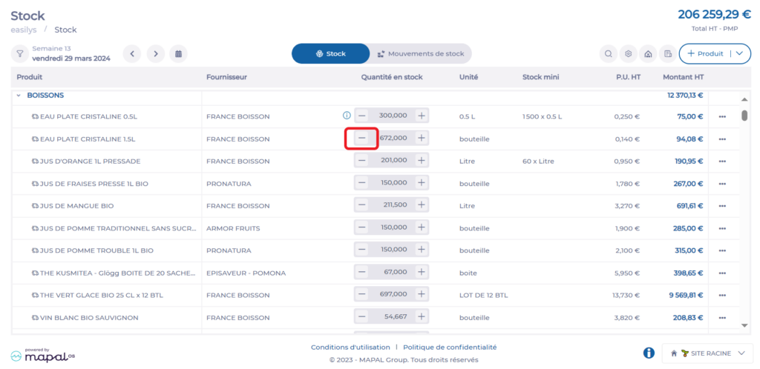The height and width of the screenshot is (369, 760).
Task: Open more options for JUS DE POMME TROUBLE
Action: point(722,251)
